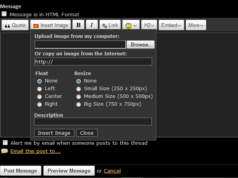The image size is (238, 178).
Task: Click the image URL http:// field
Action: tap(93, 62)
